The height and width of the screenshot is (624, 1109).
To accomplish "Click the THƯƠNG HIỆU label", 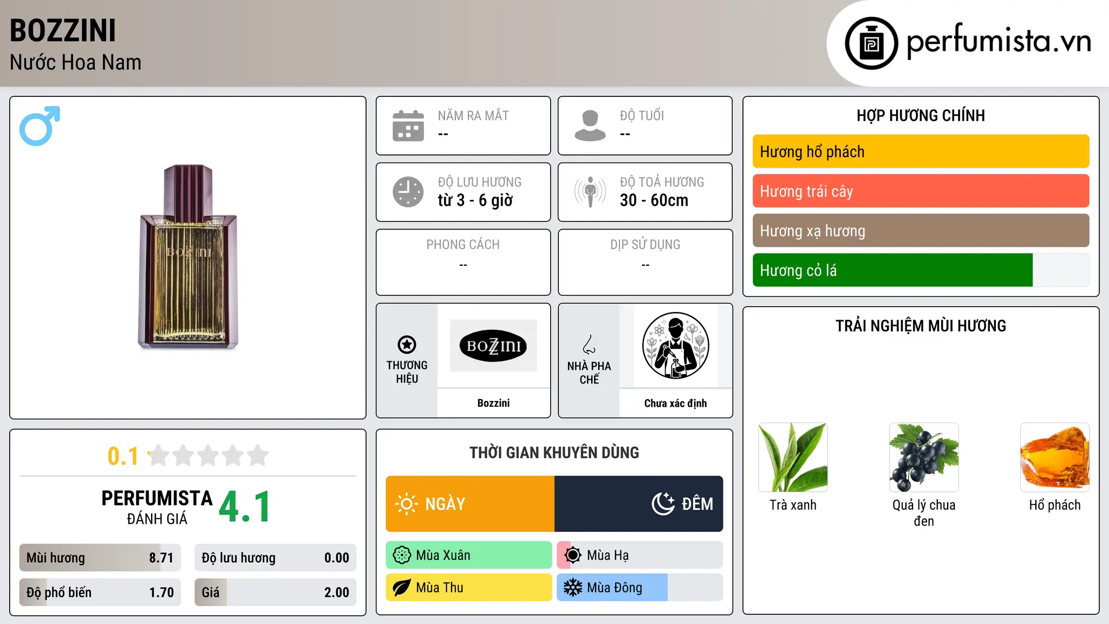I will [407, 372].
